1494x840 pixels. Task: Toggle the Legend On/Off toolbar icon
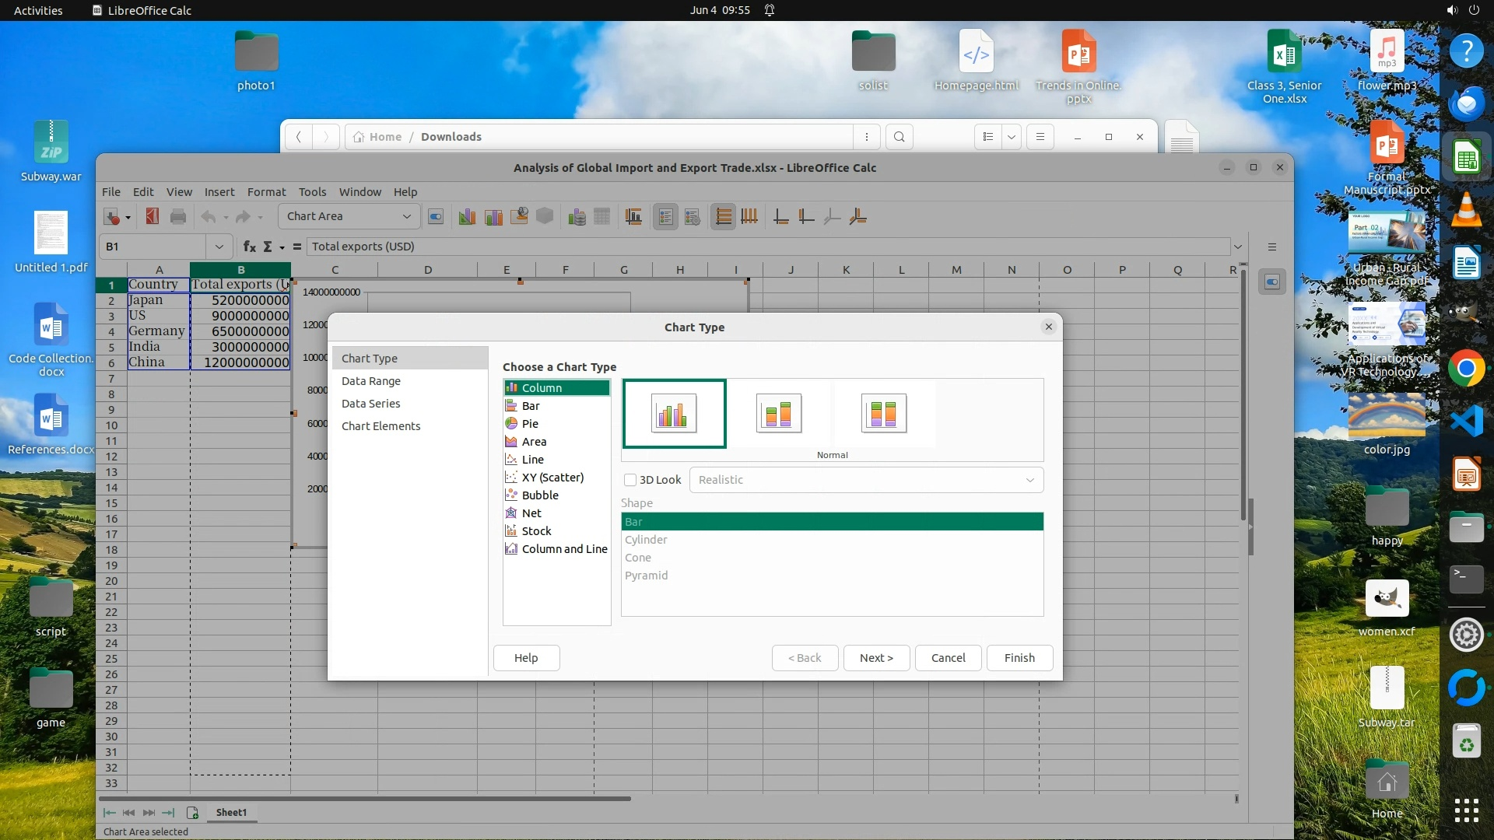[x=665, y=217]
